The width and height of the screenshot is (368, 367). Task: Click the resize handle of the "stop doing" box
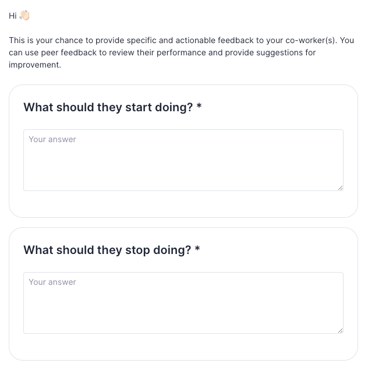[340, 330]
